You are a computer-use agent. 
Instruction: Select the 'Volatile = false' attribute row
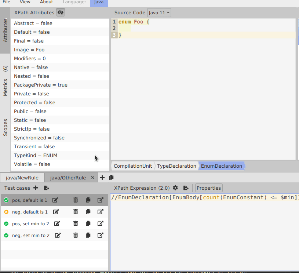pos(60,164)
